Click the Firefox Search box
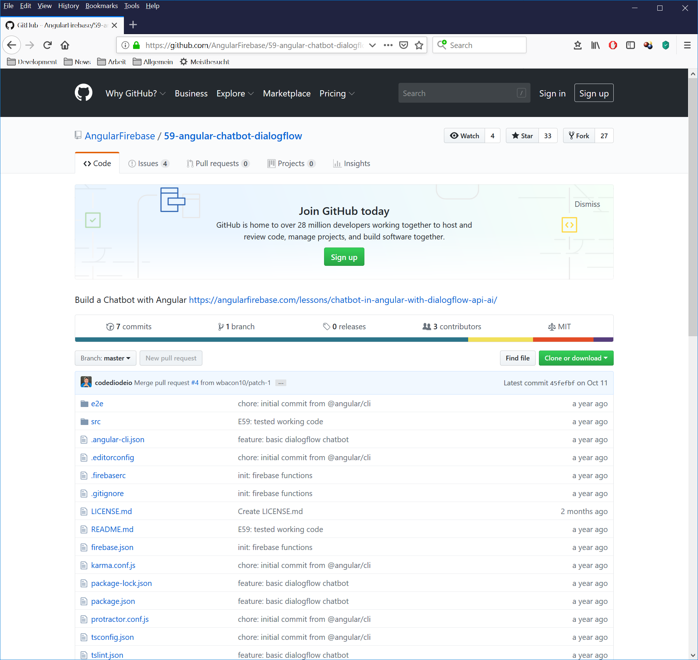 click(479, 45)
